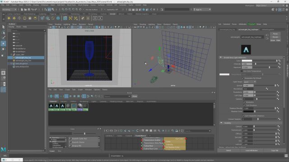Click the Arnold create stand-in shelf icon

click(x=42, y=18)
